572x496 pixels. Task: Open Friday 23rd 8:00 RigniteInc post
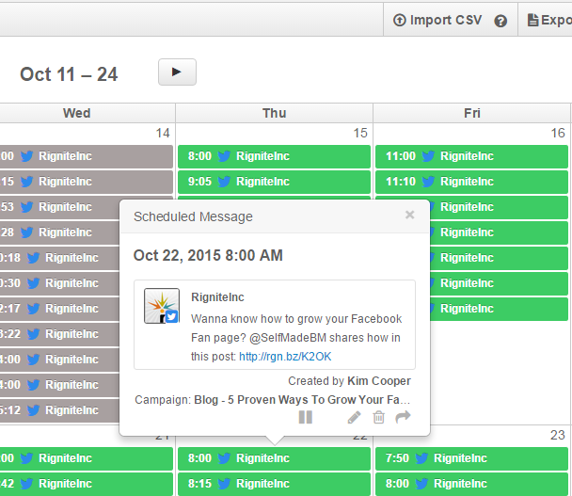[471, 484]
